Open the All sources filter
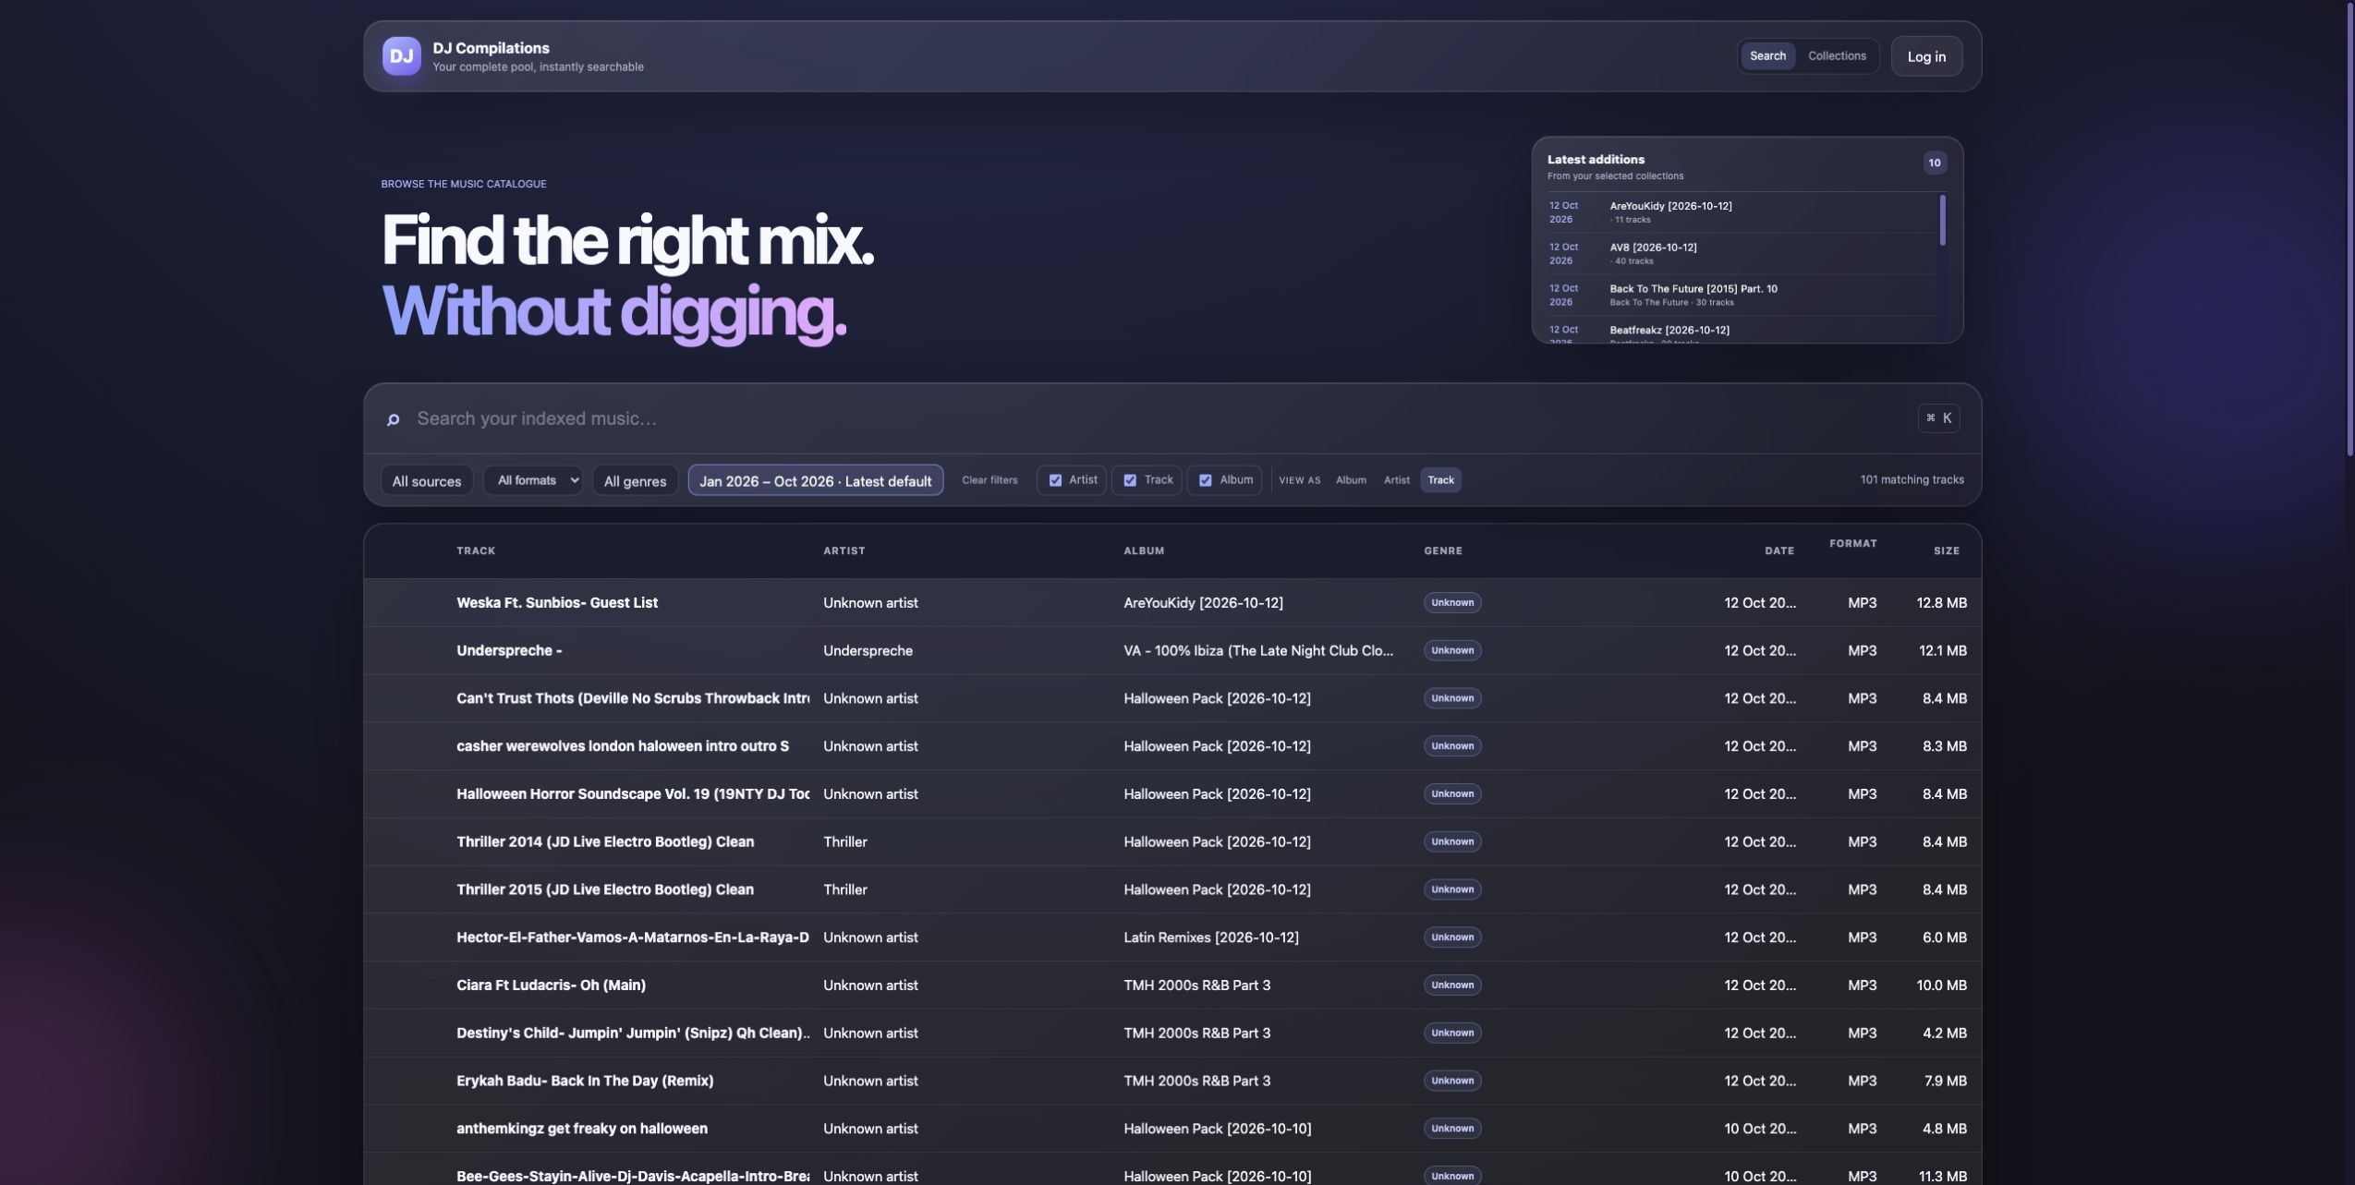2355x1185 pixels. pyautogui.click(x=427, y=480)
